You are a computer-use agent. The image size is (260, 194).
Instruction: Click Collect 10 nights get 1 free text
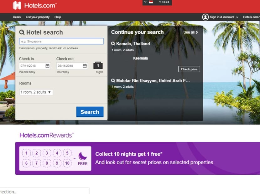[129, 154]
